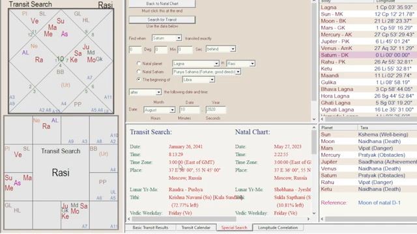The width and height of the screenshot is (417, 234).
Task: Click the Date day input field
Action: pyautogui.click(x=190, y=110)
